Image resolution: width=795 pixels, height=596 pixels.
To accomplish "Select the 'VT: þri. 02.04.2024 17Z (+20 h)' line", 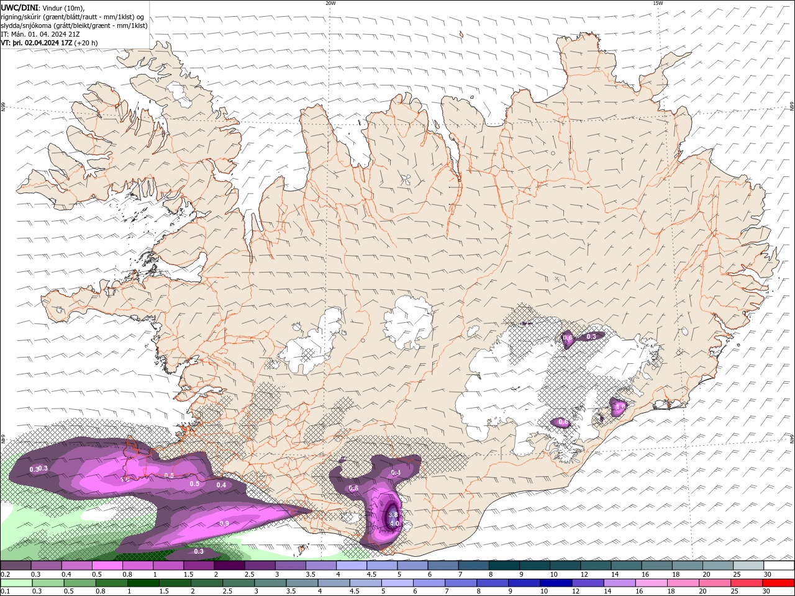I will [50, 43].
